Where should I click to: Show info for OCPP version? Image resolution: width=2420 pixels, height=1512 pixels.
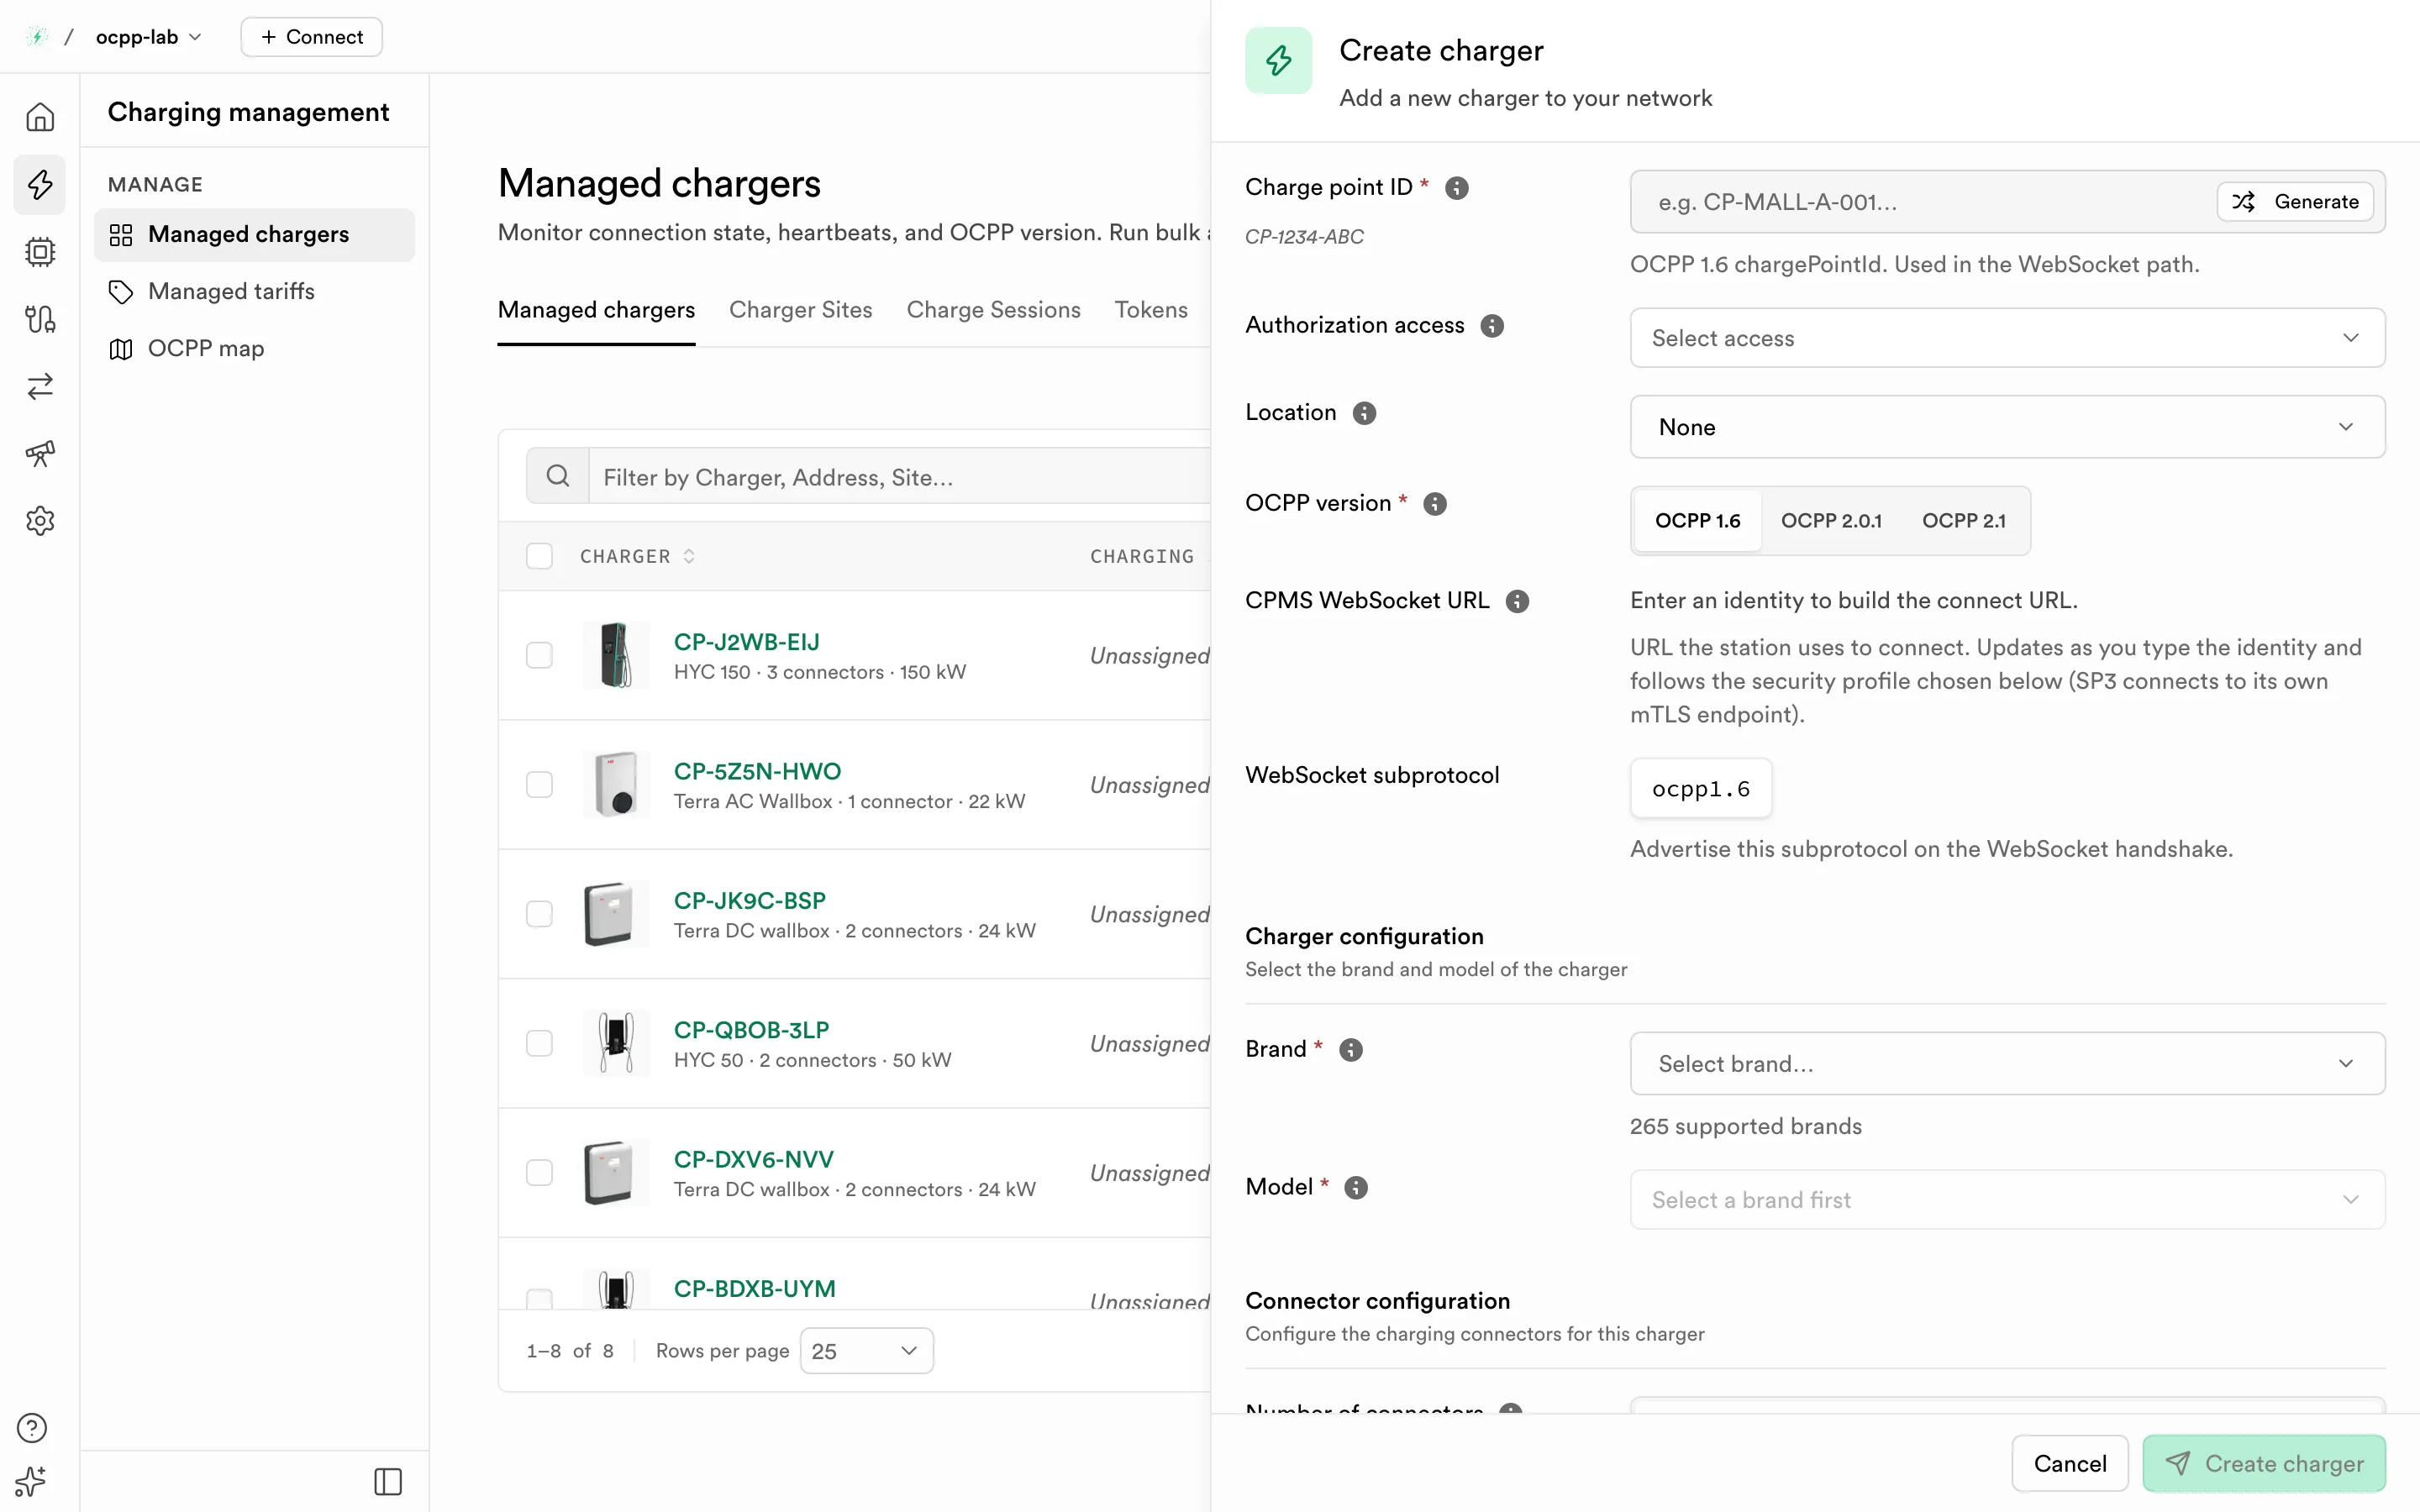[x=1435, y=504]
